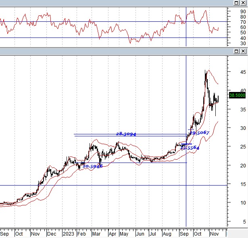Click the green 38.5000 current price tag

[x=237, y=95]
